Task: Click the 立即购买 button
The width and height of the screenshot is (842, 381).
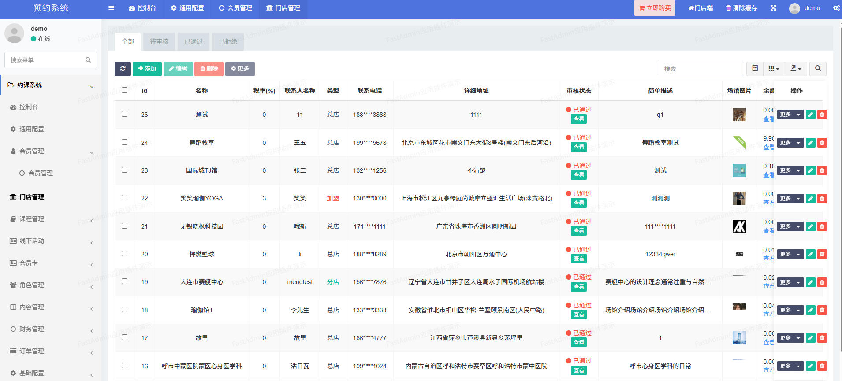Action: pos(655,8)
